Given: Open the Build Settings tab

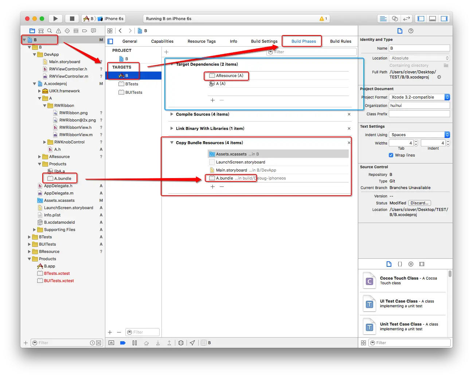Looking at the screenshot, I should click(x=264, y=42).
